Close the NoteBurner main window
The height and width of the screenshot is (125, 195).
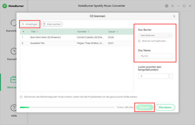pyautogui.click(x=190, y=6)
